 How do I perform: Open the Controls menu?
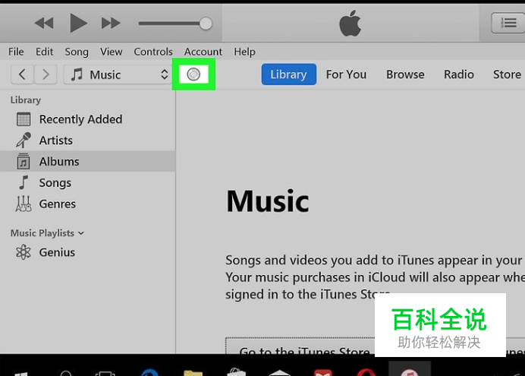pyautogui.click(x=153, y=52)
